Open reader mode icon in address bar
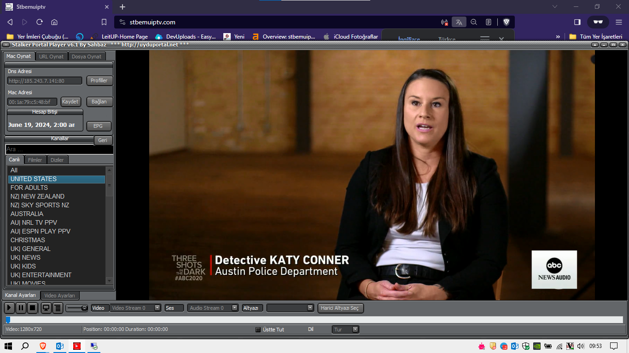Image resolution: width=629 pixels, height=353 pixels. pos(489,22)
